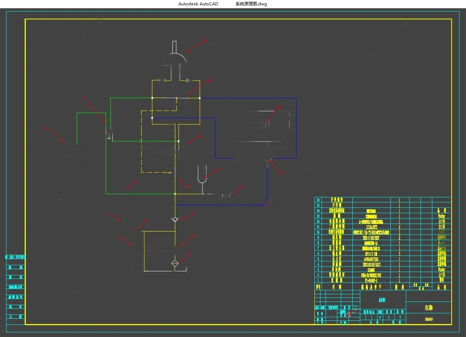Viewport: 466px width, 337px height.
Task: Click the diamond filter symbol near tank
Action: [x=175, y=263]
